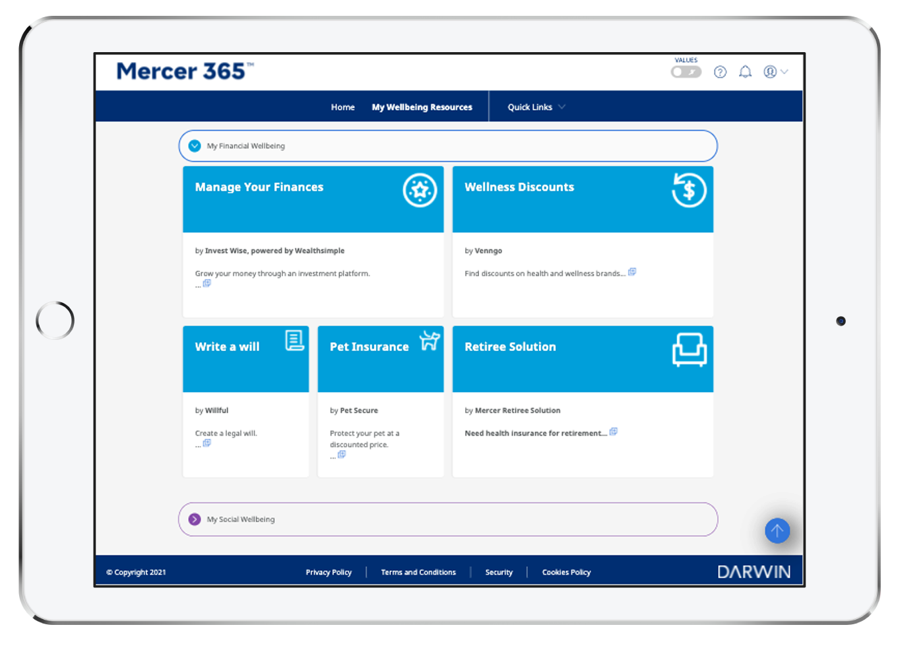898x650 pixels.
Task: Open the Security footer link
Action: click(x=499, y=572)
